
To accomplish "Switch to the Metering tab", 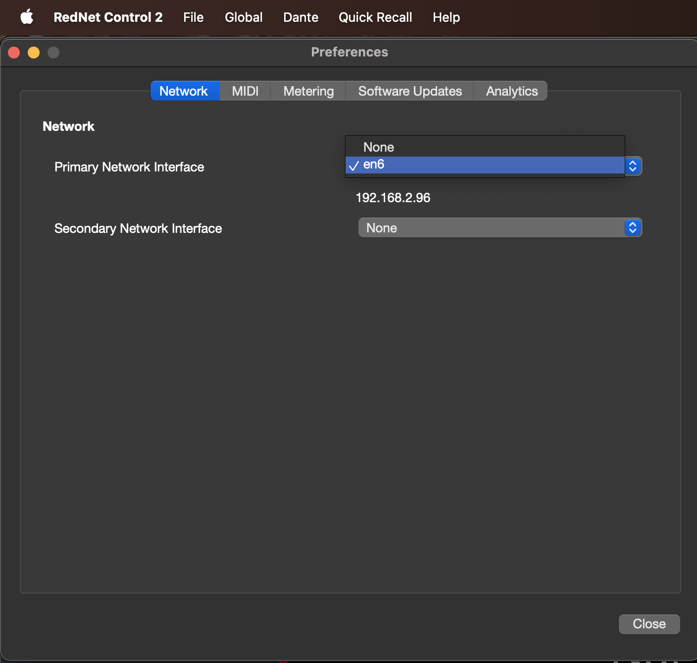I will click(x=308, y=91).
